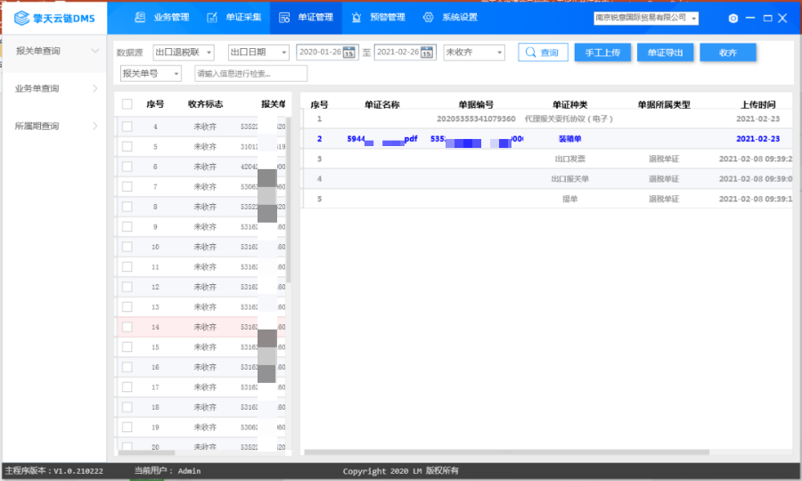Open the 出口退税联 data source dropdown
This screenshot has height=481, width=802.
(x=183, y=53)
